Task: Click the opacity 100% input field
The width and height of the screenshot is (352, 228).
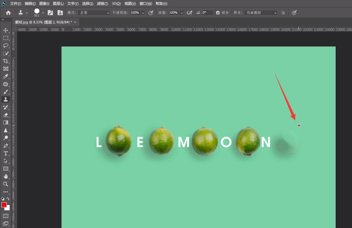Action: click(135, 13)
